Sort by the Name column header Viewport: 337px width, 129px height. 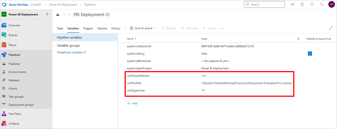click(131, 39)
